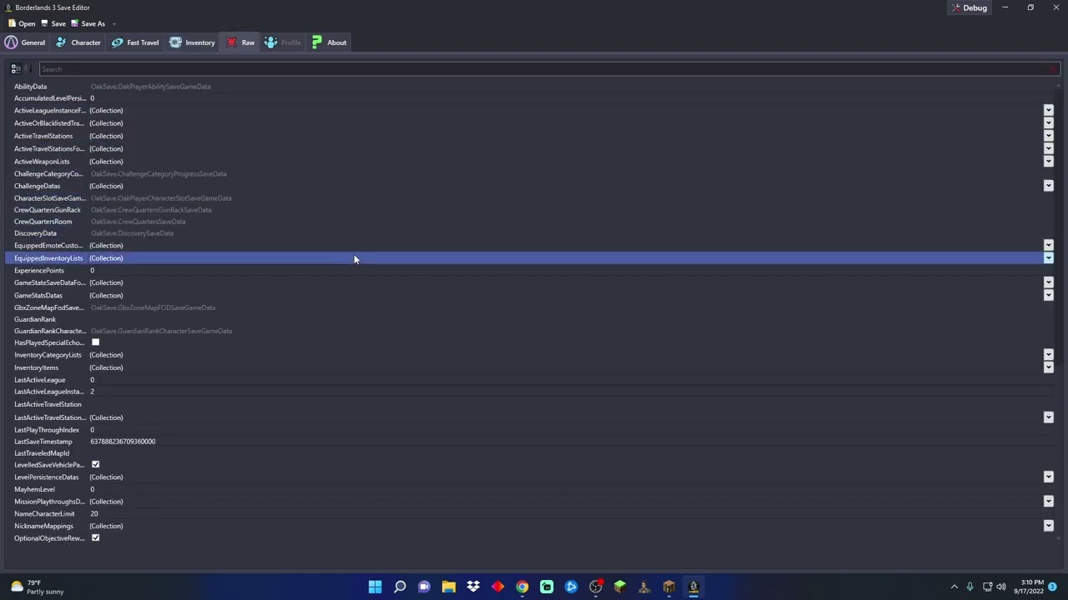The width and height of the screenshot is (1068, 600).
Task: Expand GameStatsDatas collection dropdown
Action: click(x=1048, y=295)
